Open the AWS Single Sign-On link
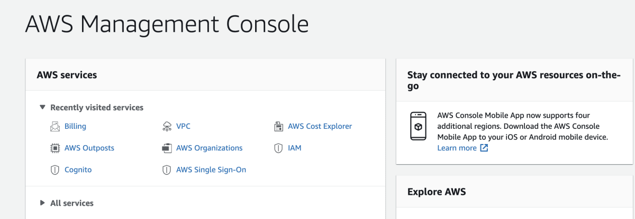This screenshot has height=219, width=635. [x=211, y=170]
